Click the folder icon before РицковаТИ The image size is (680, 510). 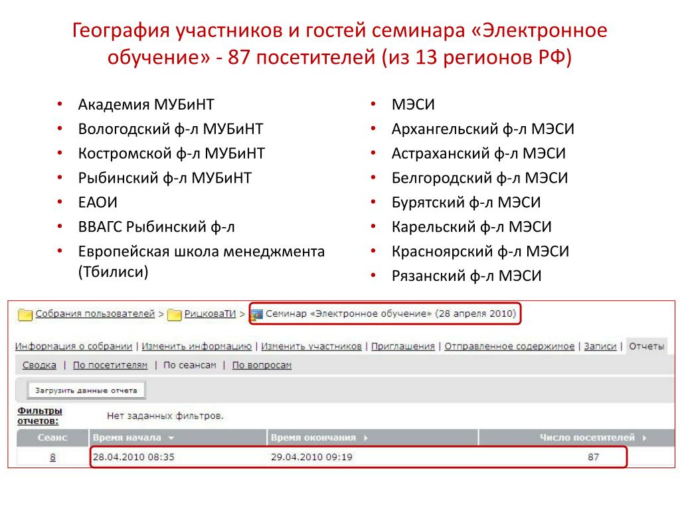point(175,314)
